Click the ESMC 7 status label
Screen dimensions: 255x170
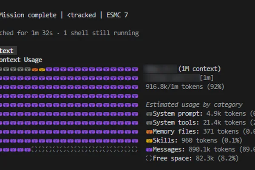click(117, 15)
